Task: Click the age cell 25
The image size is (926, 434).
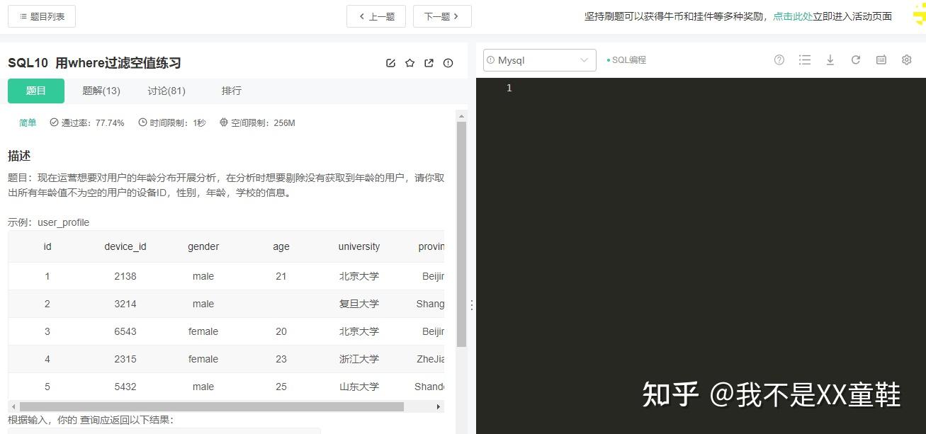Action: click(281, 387)
